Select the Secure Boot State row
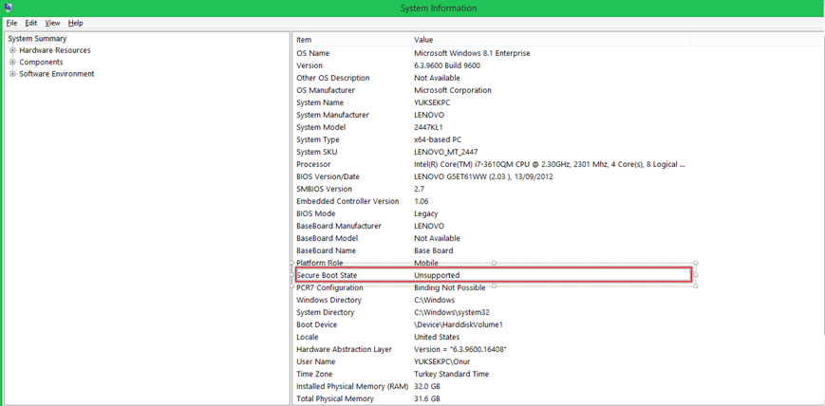 pyautogui.click(x=493, y=275)
